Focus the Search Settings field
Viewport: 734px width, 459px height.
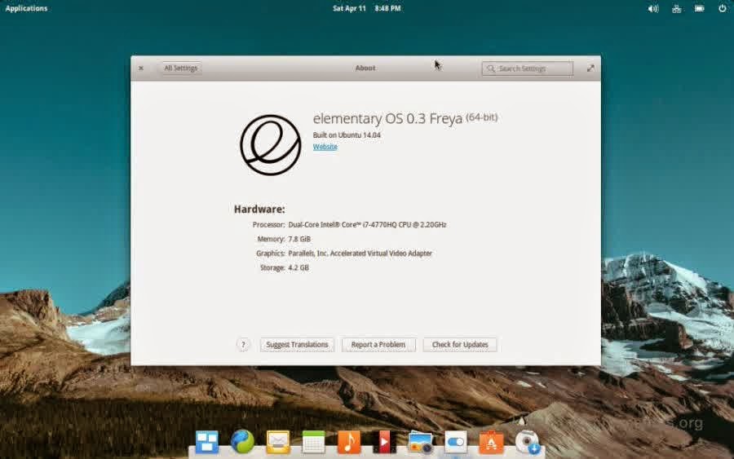528,68
